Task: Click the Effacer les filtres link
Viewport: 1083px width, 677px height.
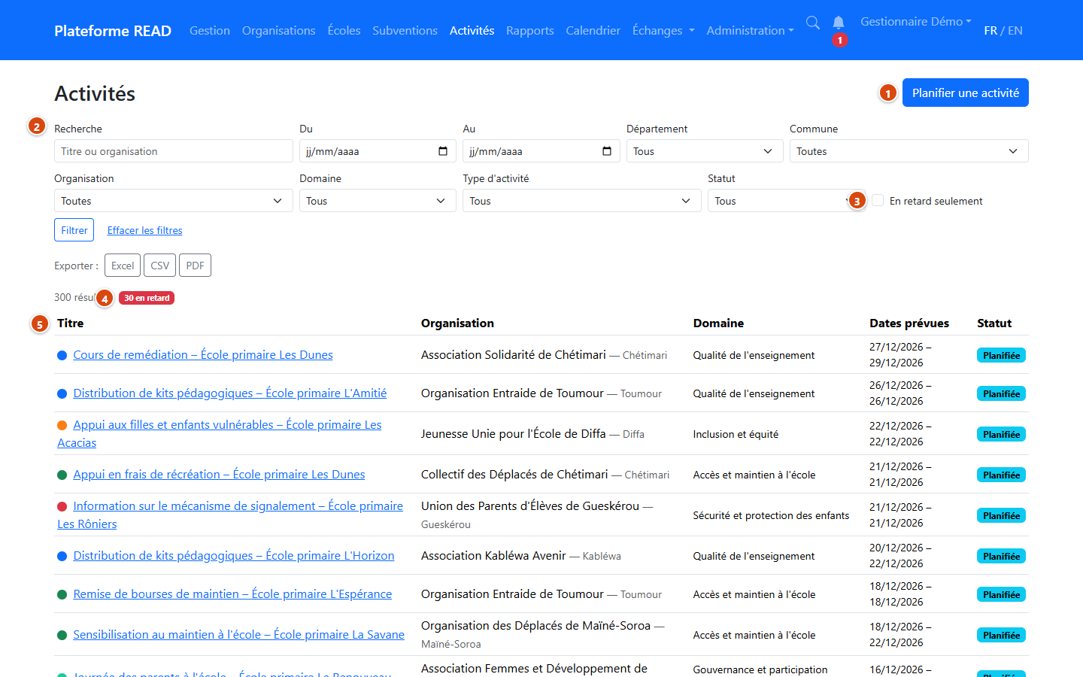Action: (x=144, y=230)
